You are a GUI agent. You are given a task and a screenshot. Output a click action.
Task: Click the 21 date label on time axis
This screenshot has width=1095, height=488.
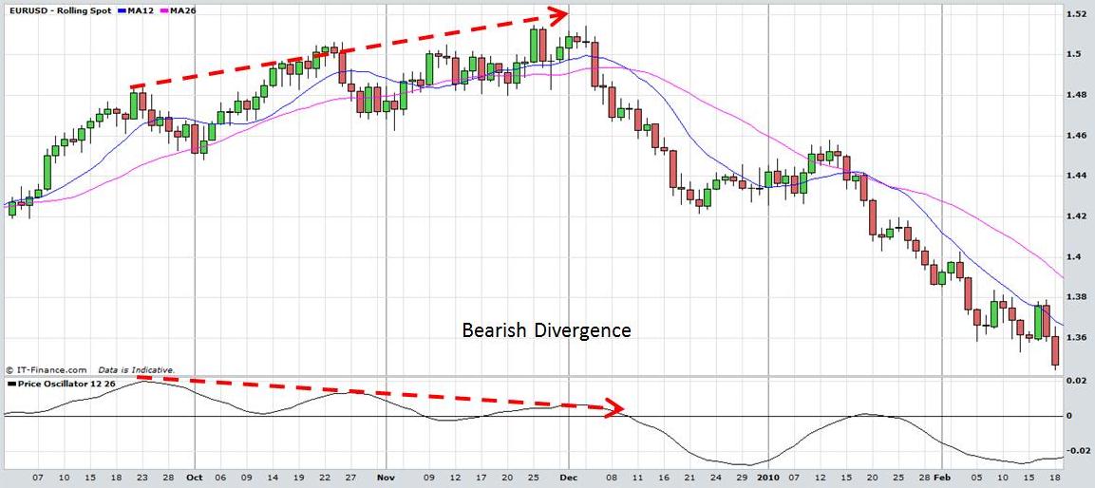click(x=689, y=479)
